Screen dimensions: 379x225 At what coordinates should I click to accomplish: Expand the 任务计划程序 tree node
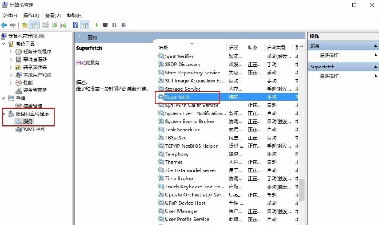pos(11,52)
